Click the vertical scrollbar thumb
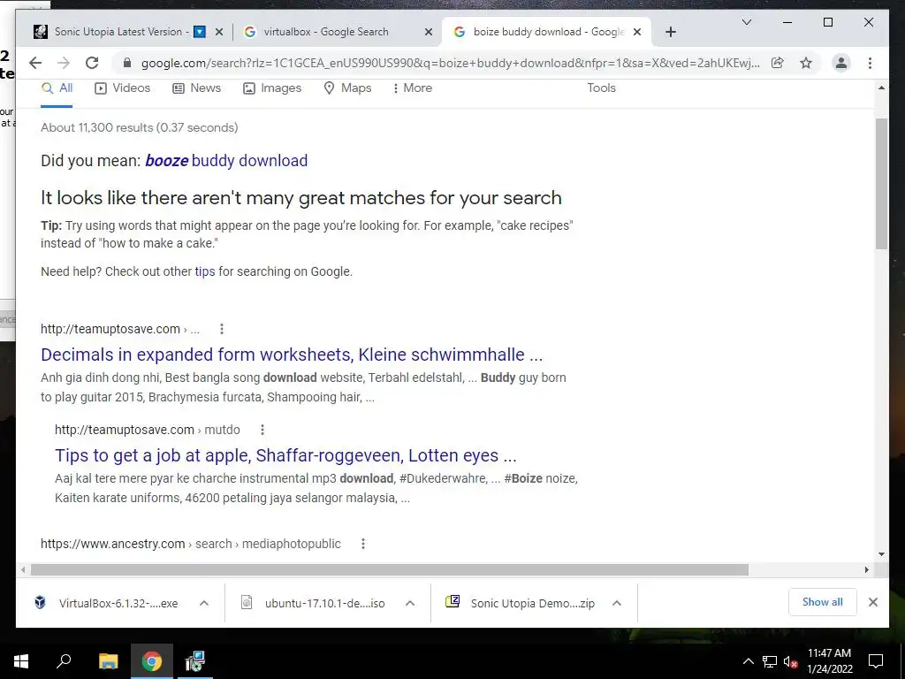Viewport: 905px width, 679px height. [881, 184]
